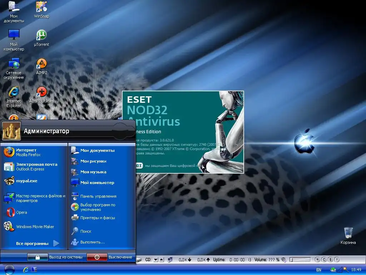The height and width of the screenshot is (275, 366).
Task: Launch the µTorrent desktop shortcut
Action: pos(41,38)
